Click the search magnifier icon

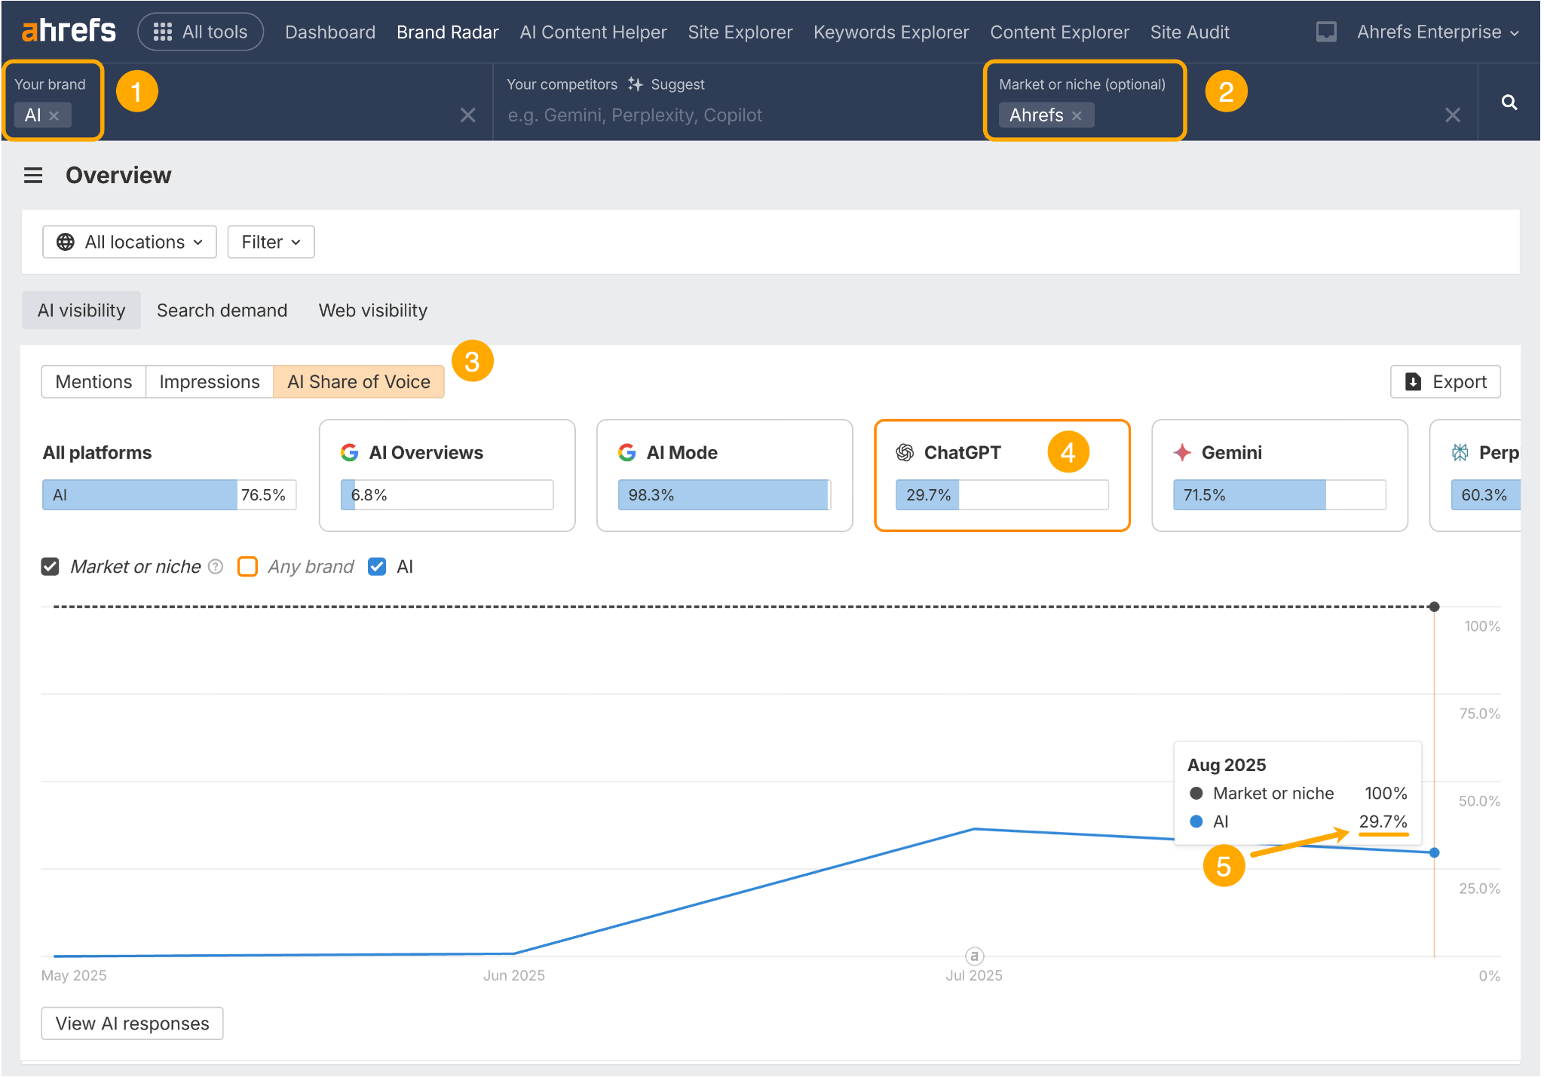click(x=1509, y=102)
